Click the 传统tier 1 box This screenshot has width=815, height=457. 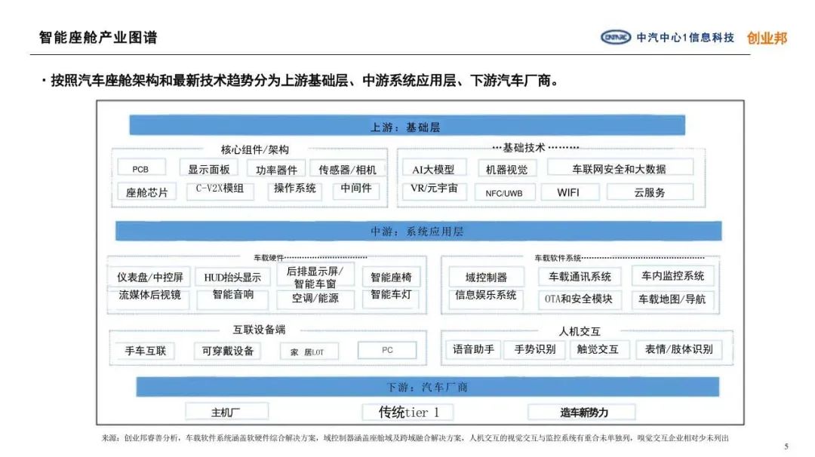(x=408, y=412)
